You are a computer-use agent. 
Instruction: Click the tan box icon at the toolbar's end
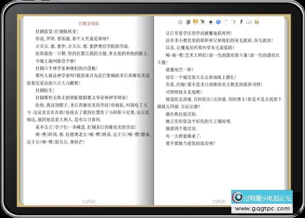pos(257,21)
